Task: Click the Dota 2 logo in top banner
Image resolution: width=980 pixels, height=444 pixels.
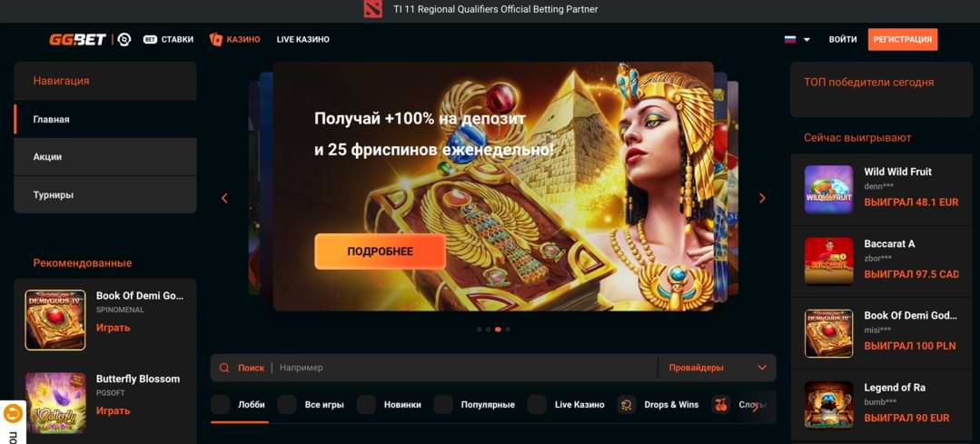Action: (372, 9)
